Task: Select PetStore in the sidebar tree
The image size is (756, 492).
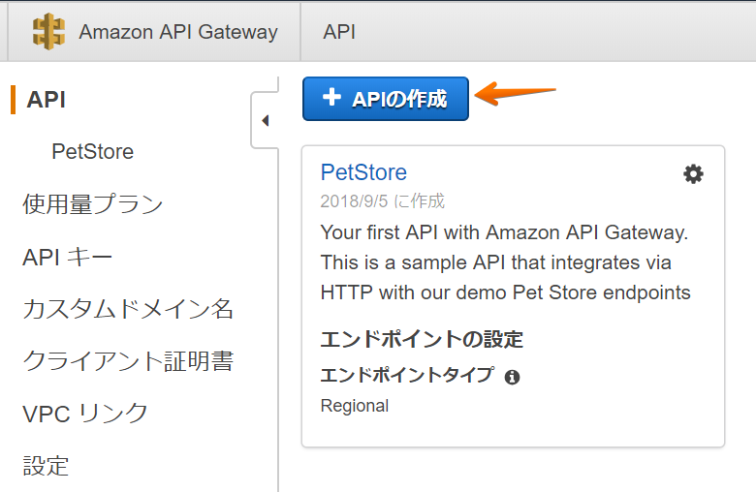Action: 93,152
